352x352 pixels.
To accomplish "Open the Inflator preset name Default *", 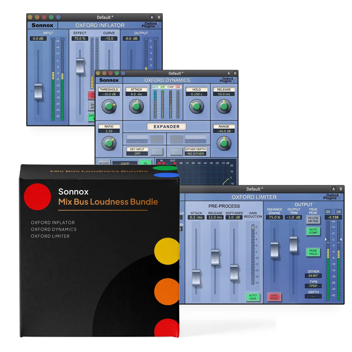I will (x=105, y=17).
